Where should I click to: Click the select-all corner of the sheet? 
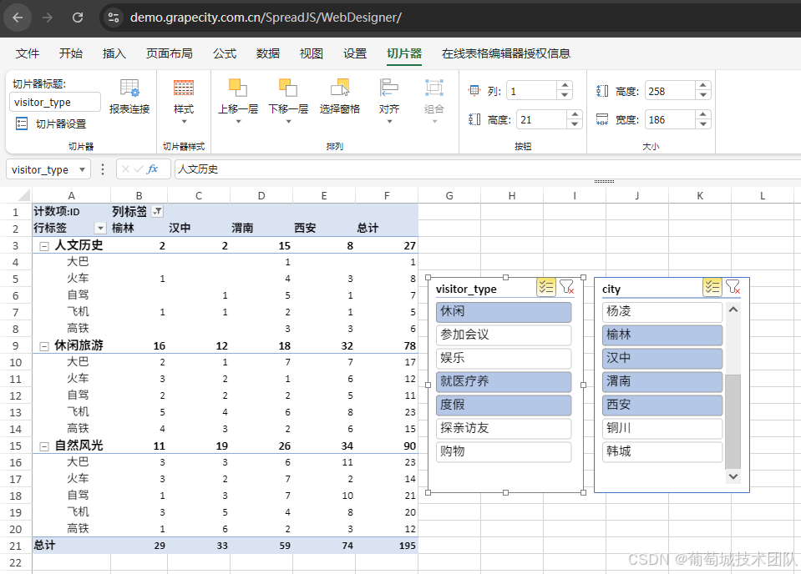[x=23, y=196]
